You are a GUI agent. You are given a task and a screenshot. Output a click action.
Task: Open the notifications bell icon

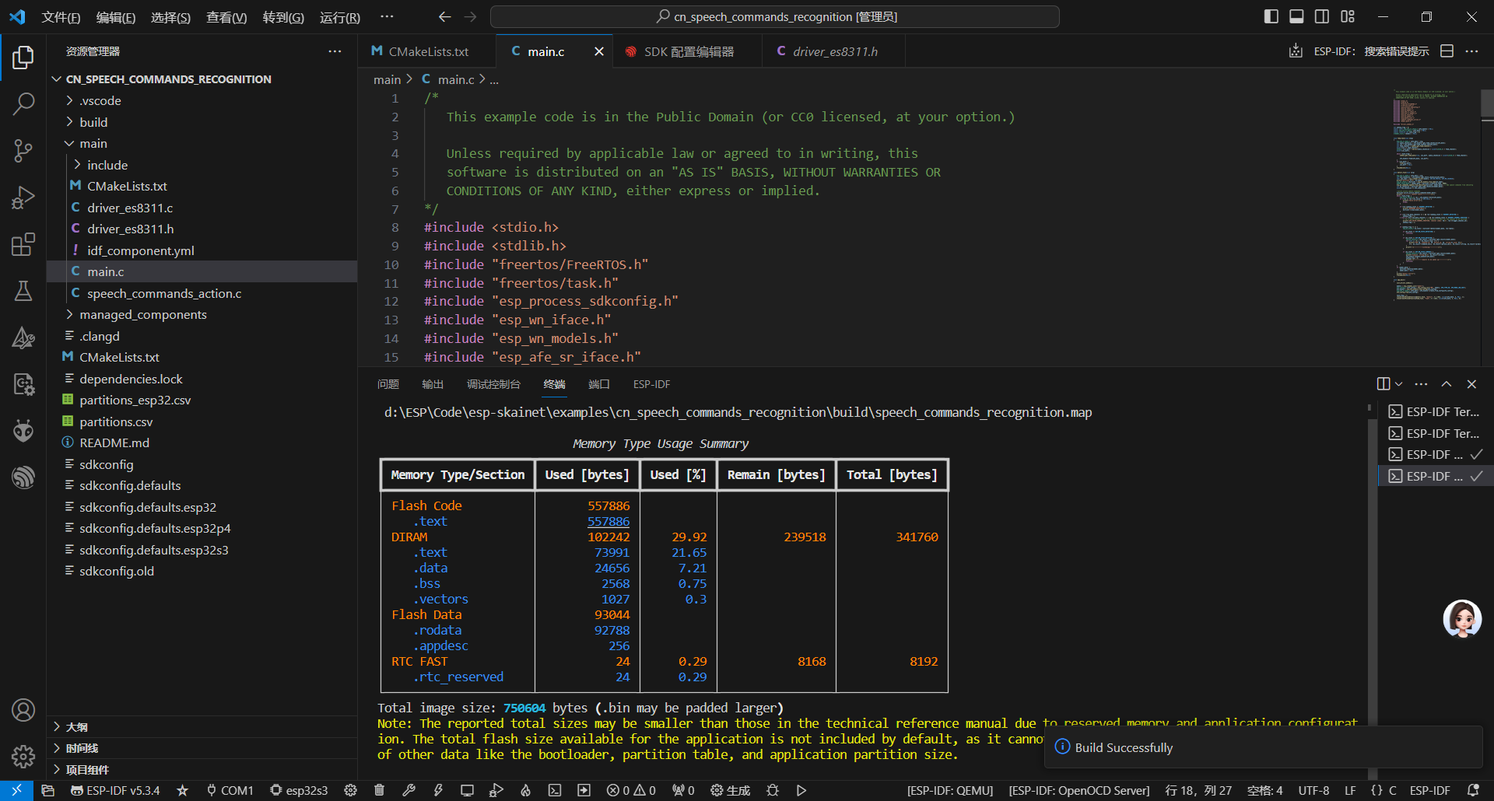1473,790
